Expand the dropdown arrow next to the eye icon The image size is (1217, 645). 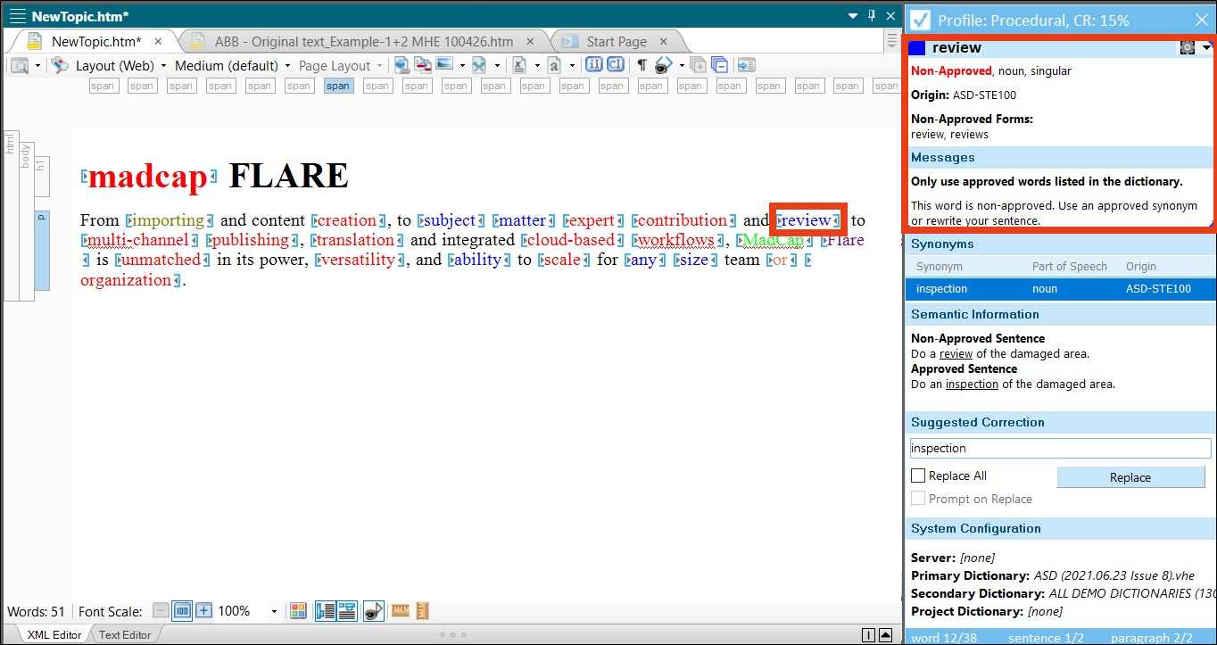click(681, 66)
